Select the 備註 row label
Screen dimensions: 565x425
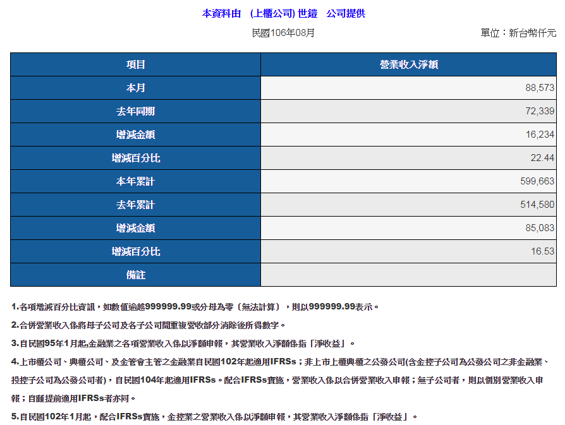coord(135,275)
